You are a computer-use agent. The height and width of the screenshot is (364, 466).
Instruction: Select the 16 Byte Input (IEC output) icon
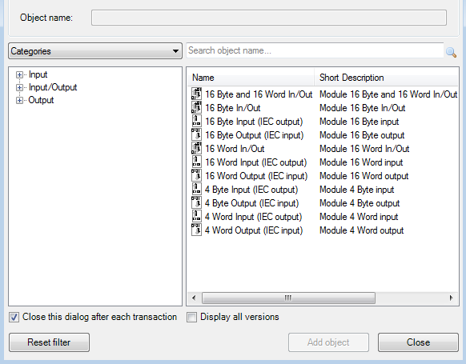coord(196,121)
